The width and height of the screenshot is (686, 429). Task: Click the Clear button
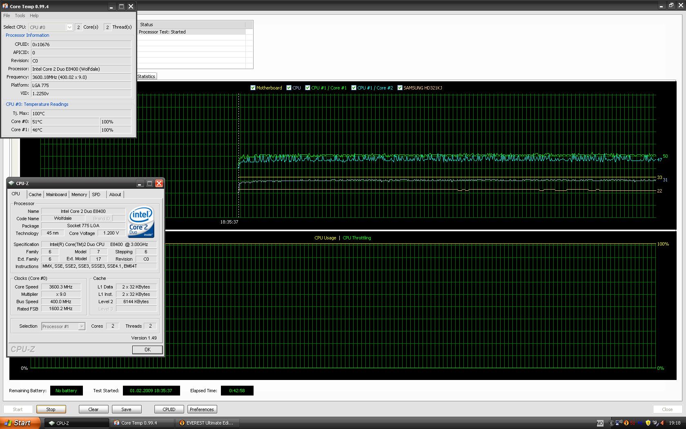[x=94, y=409]
